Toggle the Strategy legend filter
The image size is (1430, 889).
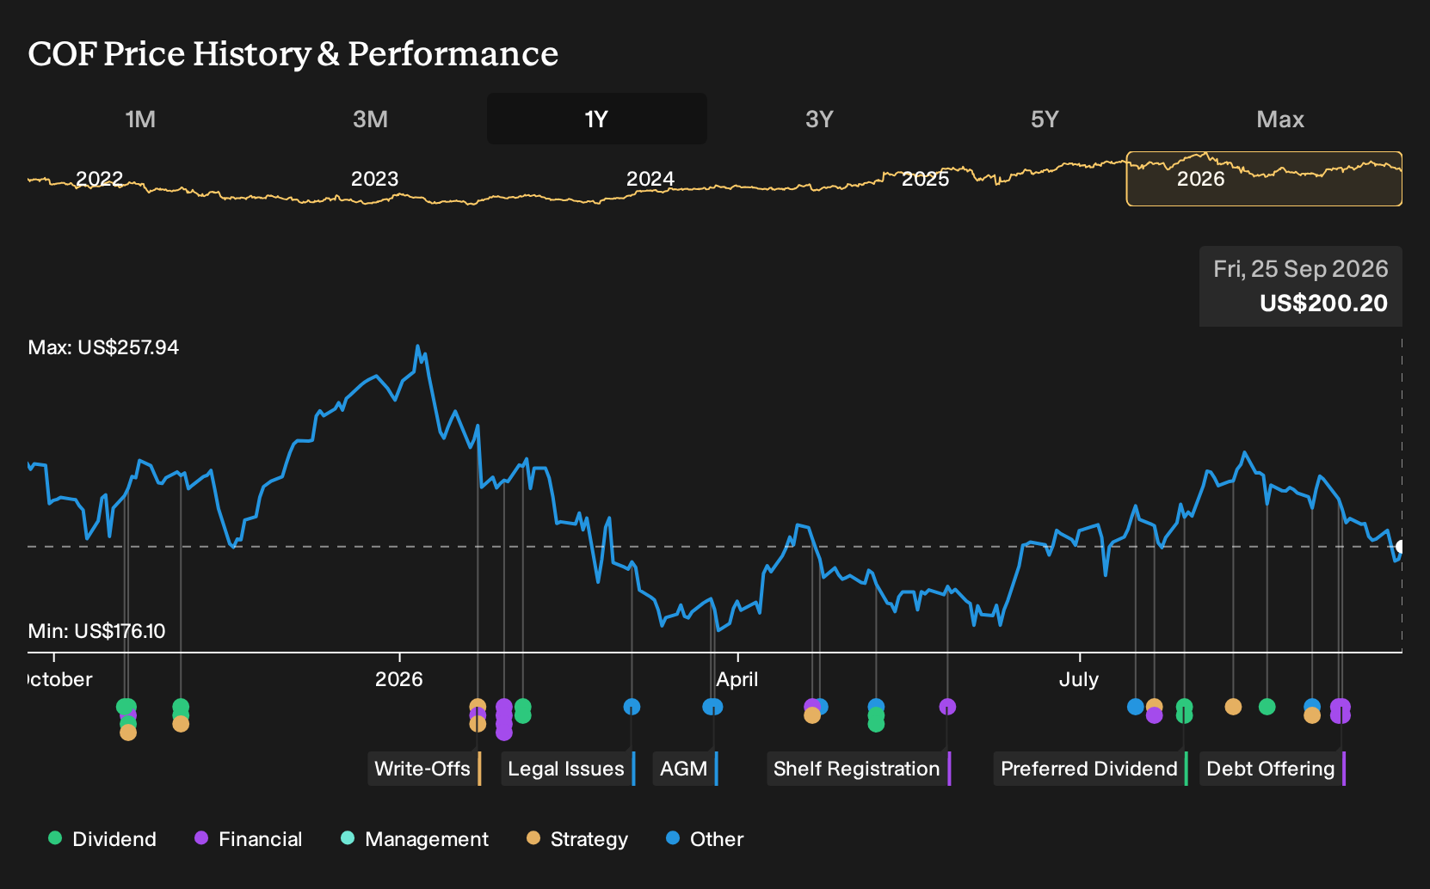click(x=577, y=839)
